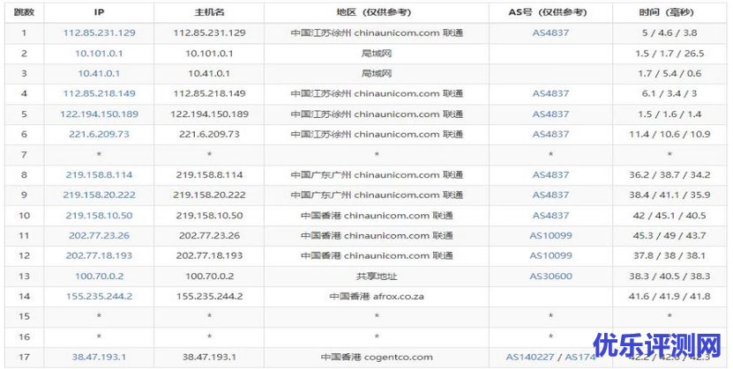Viewport: 733px width, 369px height.
Task: Click the AS140227 link in hop 17
Action: (529, 357)
